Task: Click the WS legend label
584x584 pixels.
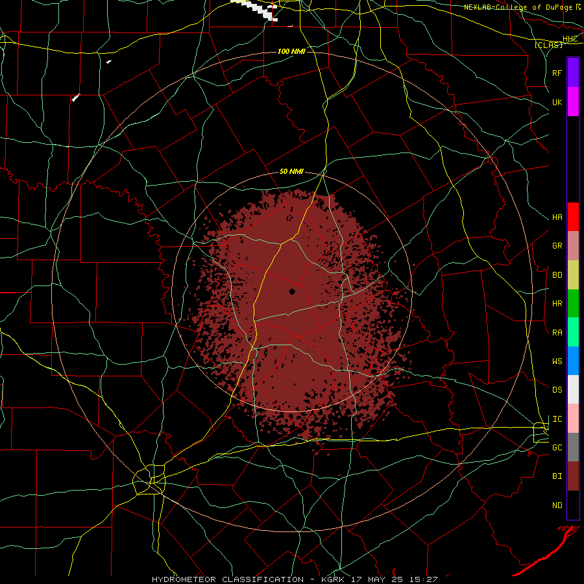Action: pyautogui.click(x=557, y=361)
